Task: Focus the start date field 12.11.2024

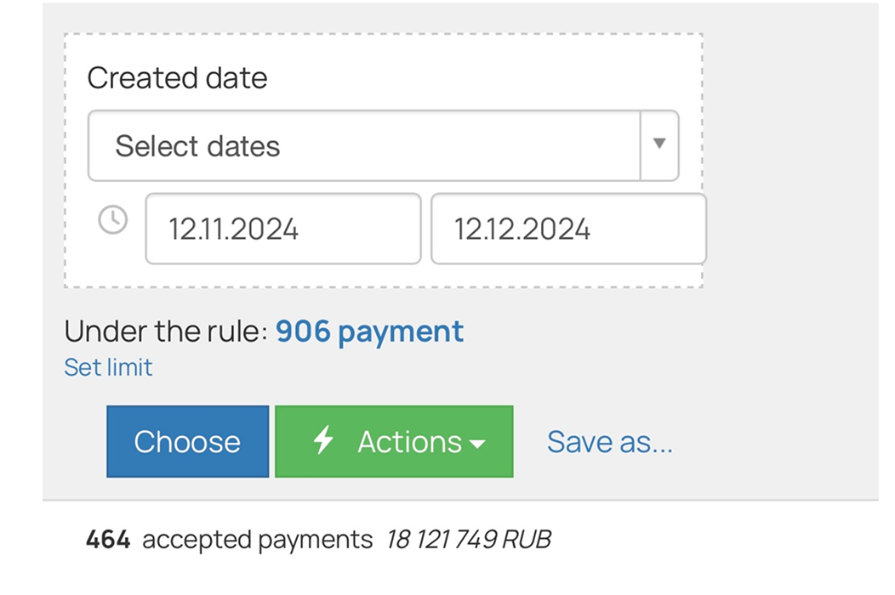Action: tap(282, 229)
